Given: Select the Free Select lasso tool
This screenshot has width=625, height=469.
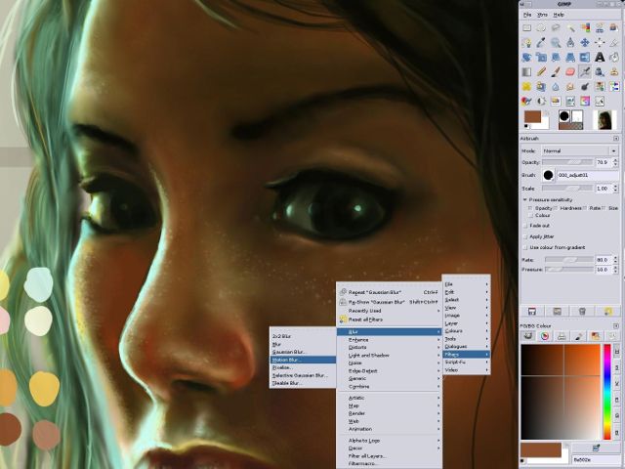Looking at the screenshot, I should point(556,28).
